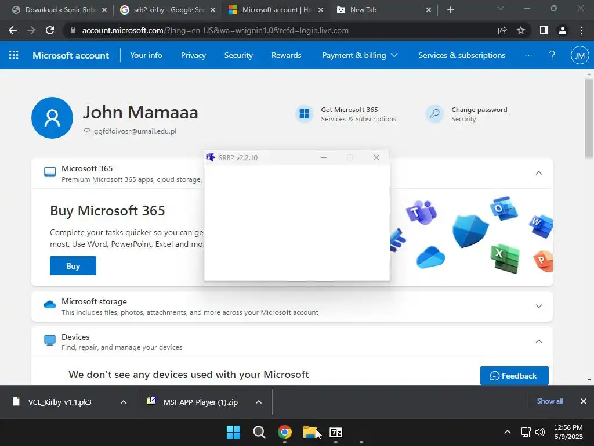Click the Buy button
594x446 pixels.
pyautogui.click(x=73, y=266)
